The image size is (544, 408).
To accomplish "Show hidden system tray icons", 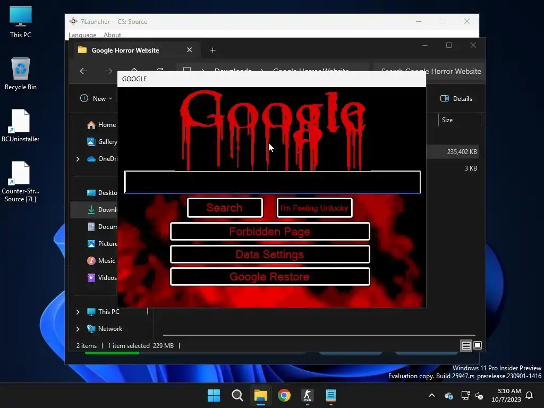I will (432, 395).
